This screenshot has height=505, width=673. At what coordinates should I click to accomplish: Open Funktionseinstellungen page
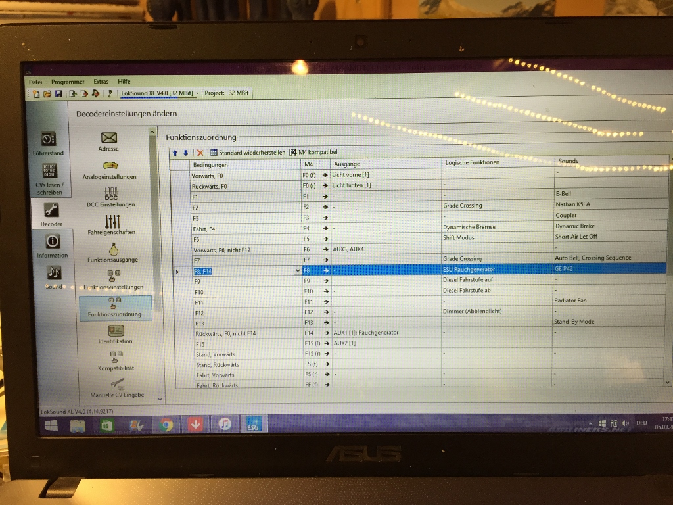point(113,279)
